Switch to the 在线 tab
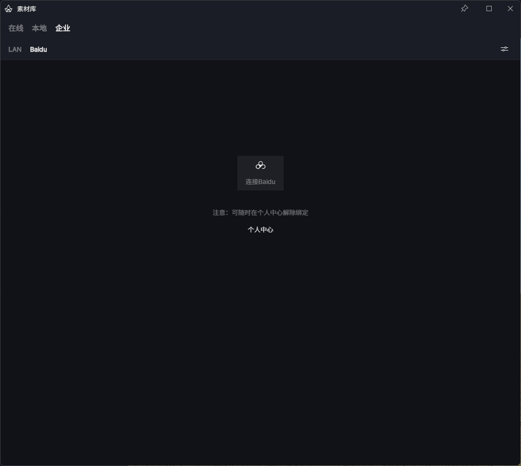This screenshot has height=466, width=521. [x=16, y=28]
